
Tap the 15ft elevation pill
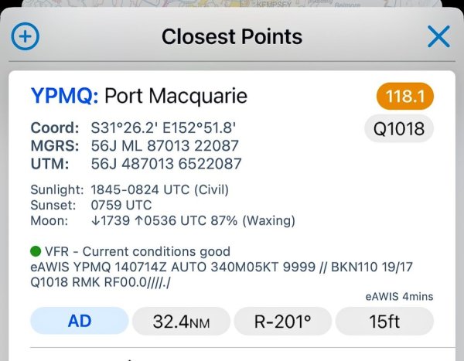click(384, 321)
